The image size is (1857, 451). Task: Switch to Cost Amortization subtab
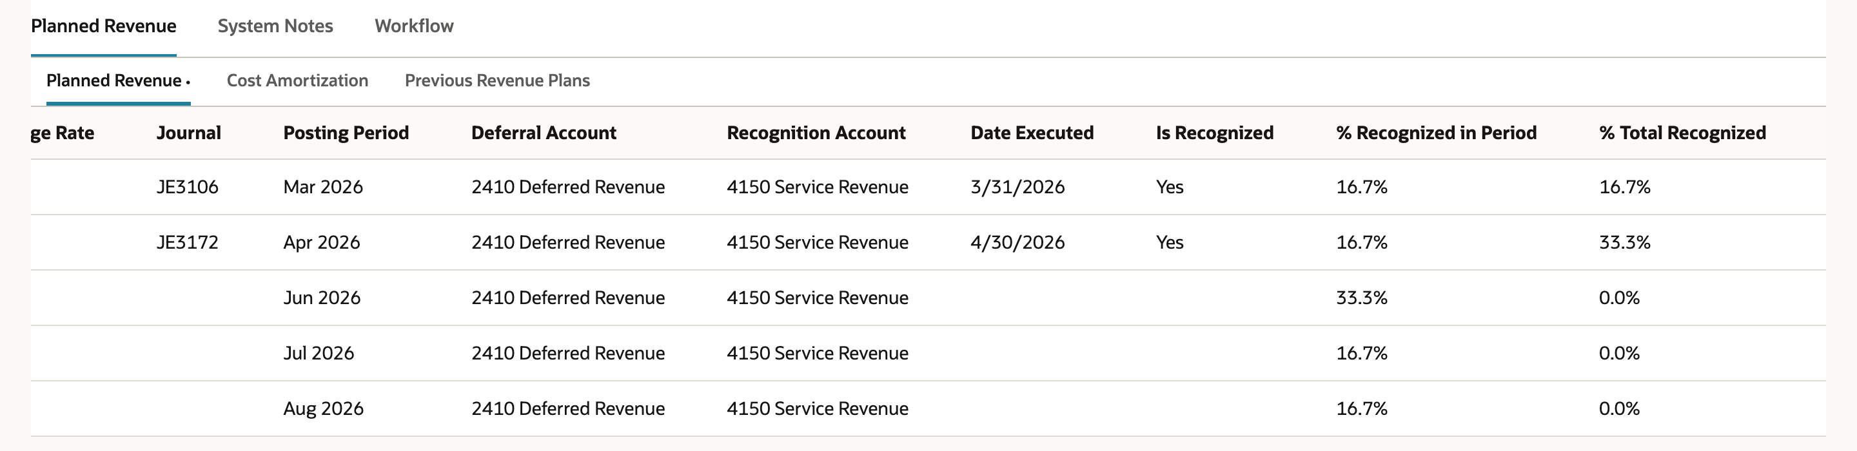[298, 81]
